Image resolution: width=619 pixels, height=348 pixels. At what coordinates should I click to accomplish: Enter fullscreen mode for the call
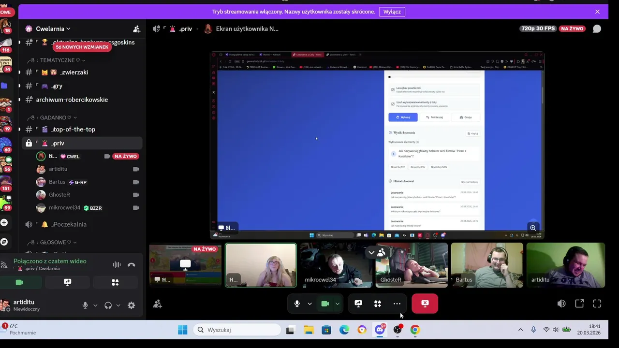click(597, 304)
